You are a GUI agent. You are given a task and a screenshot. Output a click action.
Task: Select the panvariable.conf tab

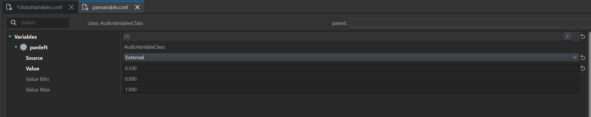point(110,7)
